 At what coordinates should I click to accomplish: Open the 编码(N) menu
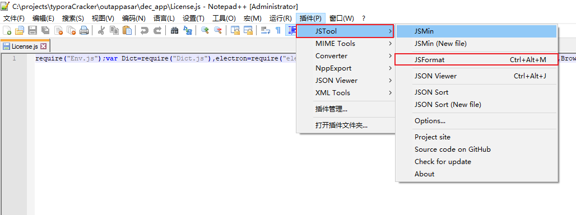pos(134,18)
